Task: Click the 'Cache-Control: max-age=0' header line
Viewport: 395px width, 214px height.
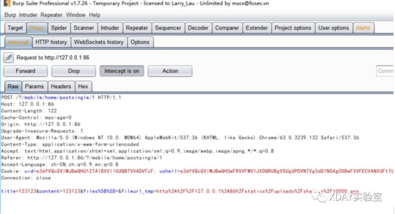Action: click(36, 118)
